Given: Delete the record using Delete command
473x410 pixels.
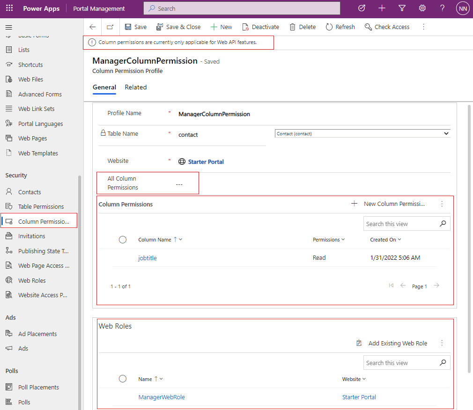Looking at the screenshot, I should pos(303,27).
